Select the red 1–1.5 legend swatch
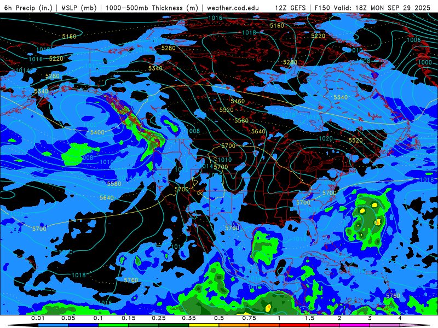 tap(295, 325)
